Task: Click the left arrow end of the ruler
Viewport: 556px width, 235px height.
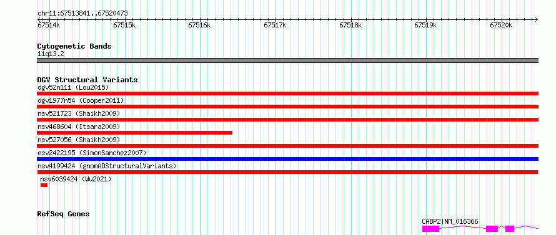Action: [39, 19]
